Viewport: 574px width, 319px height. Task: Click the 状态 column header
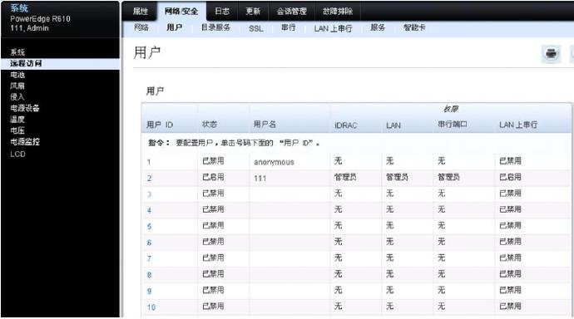(x=210, y=125)
